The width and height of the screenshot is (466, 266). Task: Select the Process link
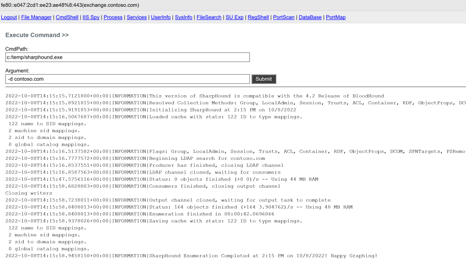(x=113, y=17)
